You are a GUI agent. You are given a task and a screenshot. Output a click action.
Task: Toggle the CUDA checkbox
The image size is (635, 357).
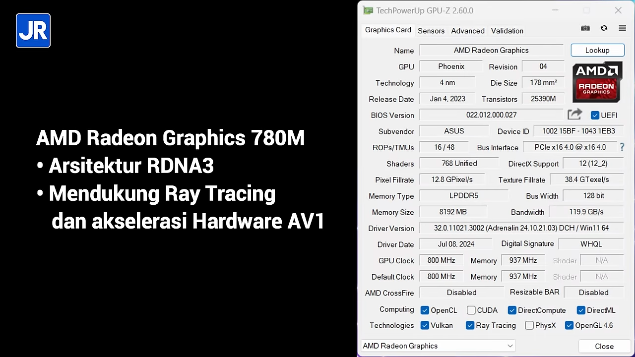click(471, 310)
